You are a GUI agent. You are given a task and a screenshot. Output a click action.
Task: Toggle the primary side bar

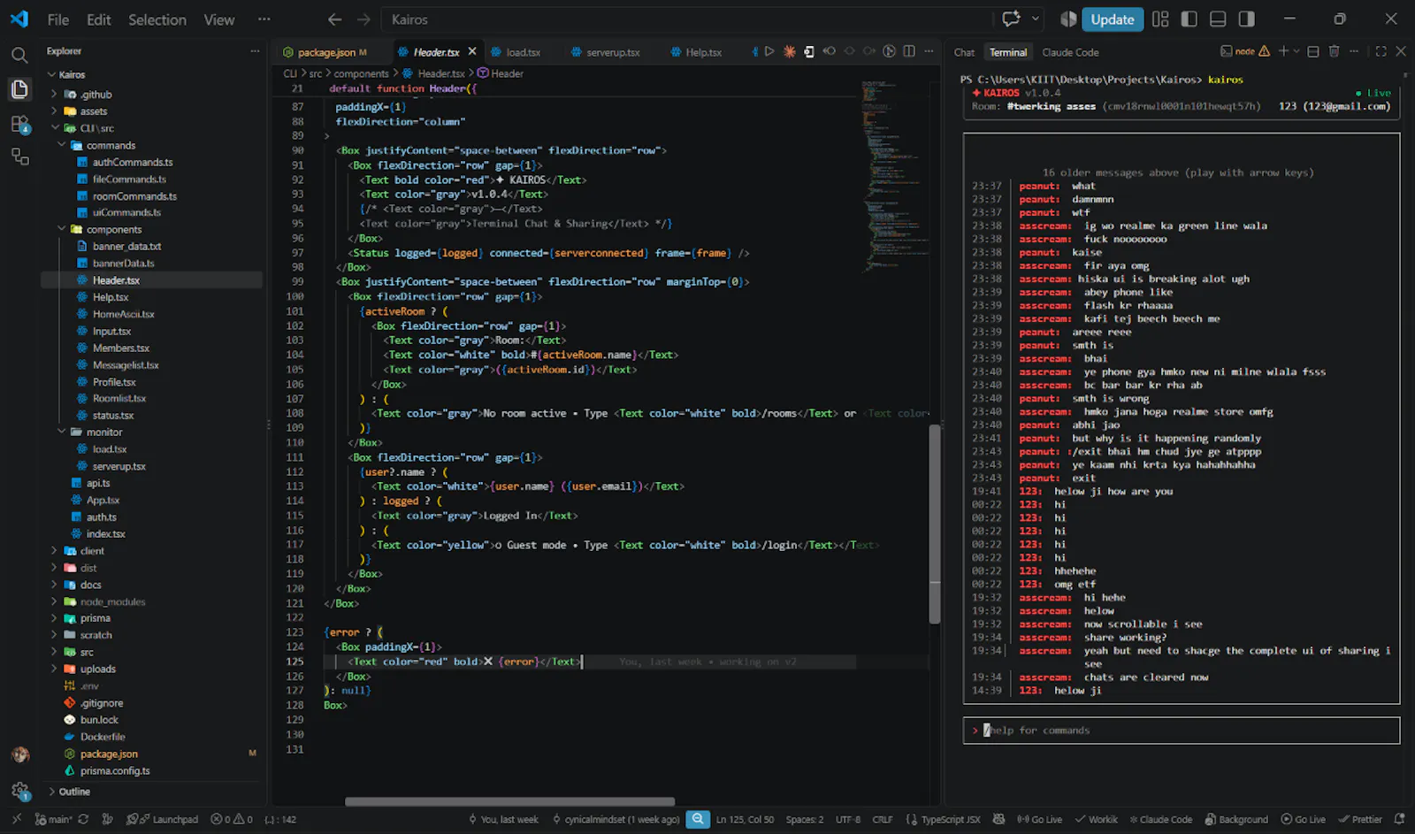click(1189, 19)
